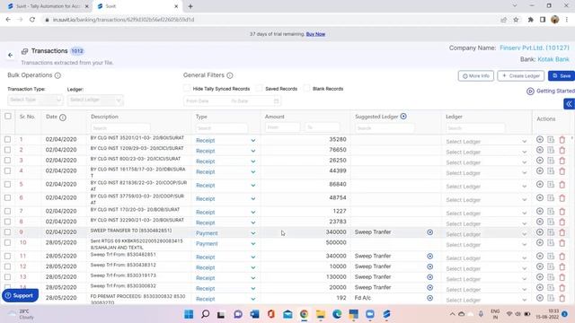Click the split entry icon for row 10
Screen dimensions: 575x323
551,243
